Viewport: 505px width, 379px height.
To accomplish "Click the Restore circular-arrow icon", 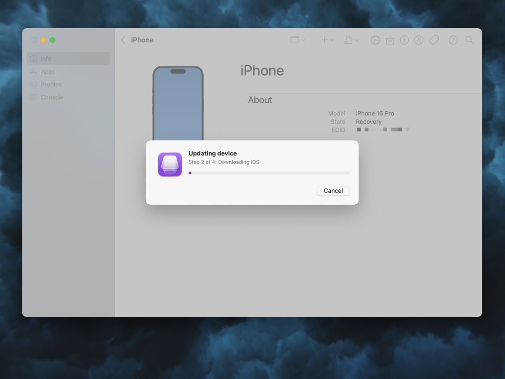I will click(419, 40).
